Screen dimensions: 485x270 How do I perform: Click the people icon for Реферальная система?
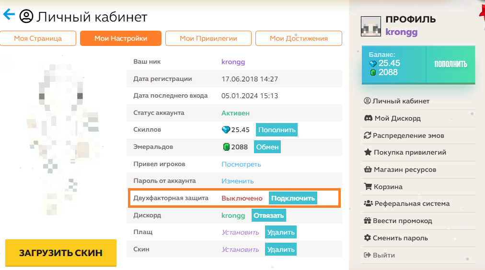[368, 203]
